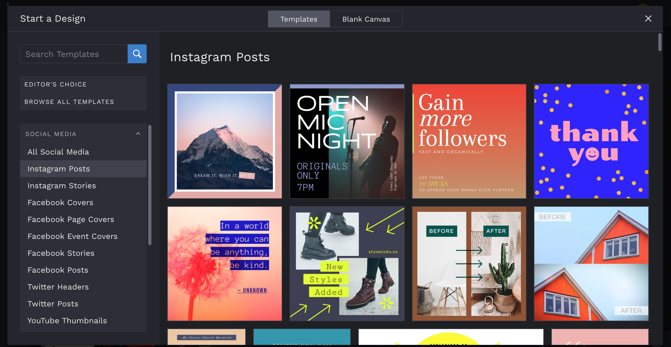Select Instagram Stories category
This screenshot has width=671, height=347.
(x=83, y=186)
